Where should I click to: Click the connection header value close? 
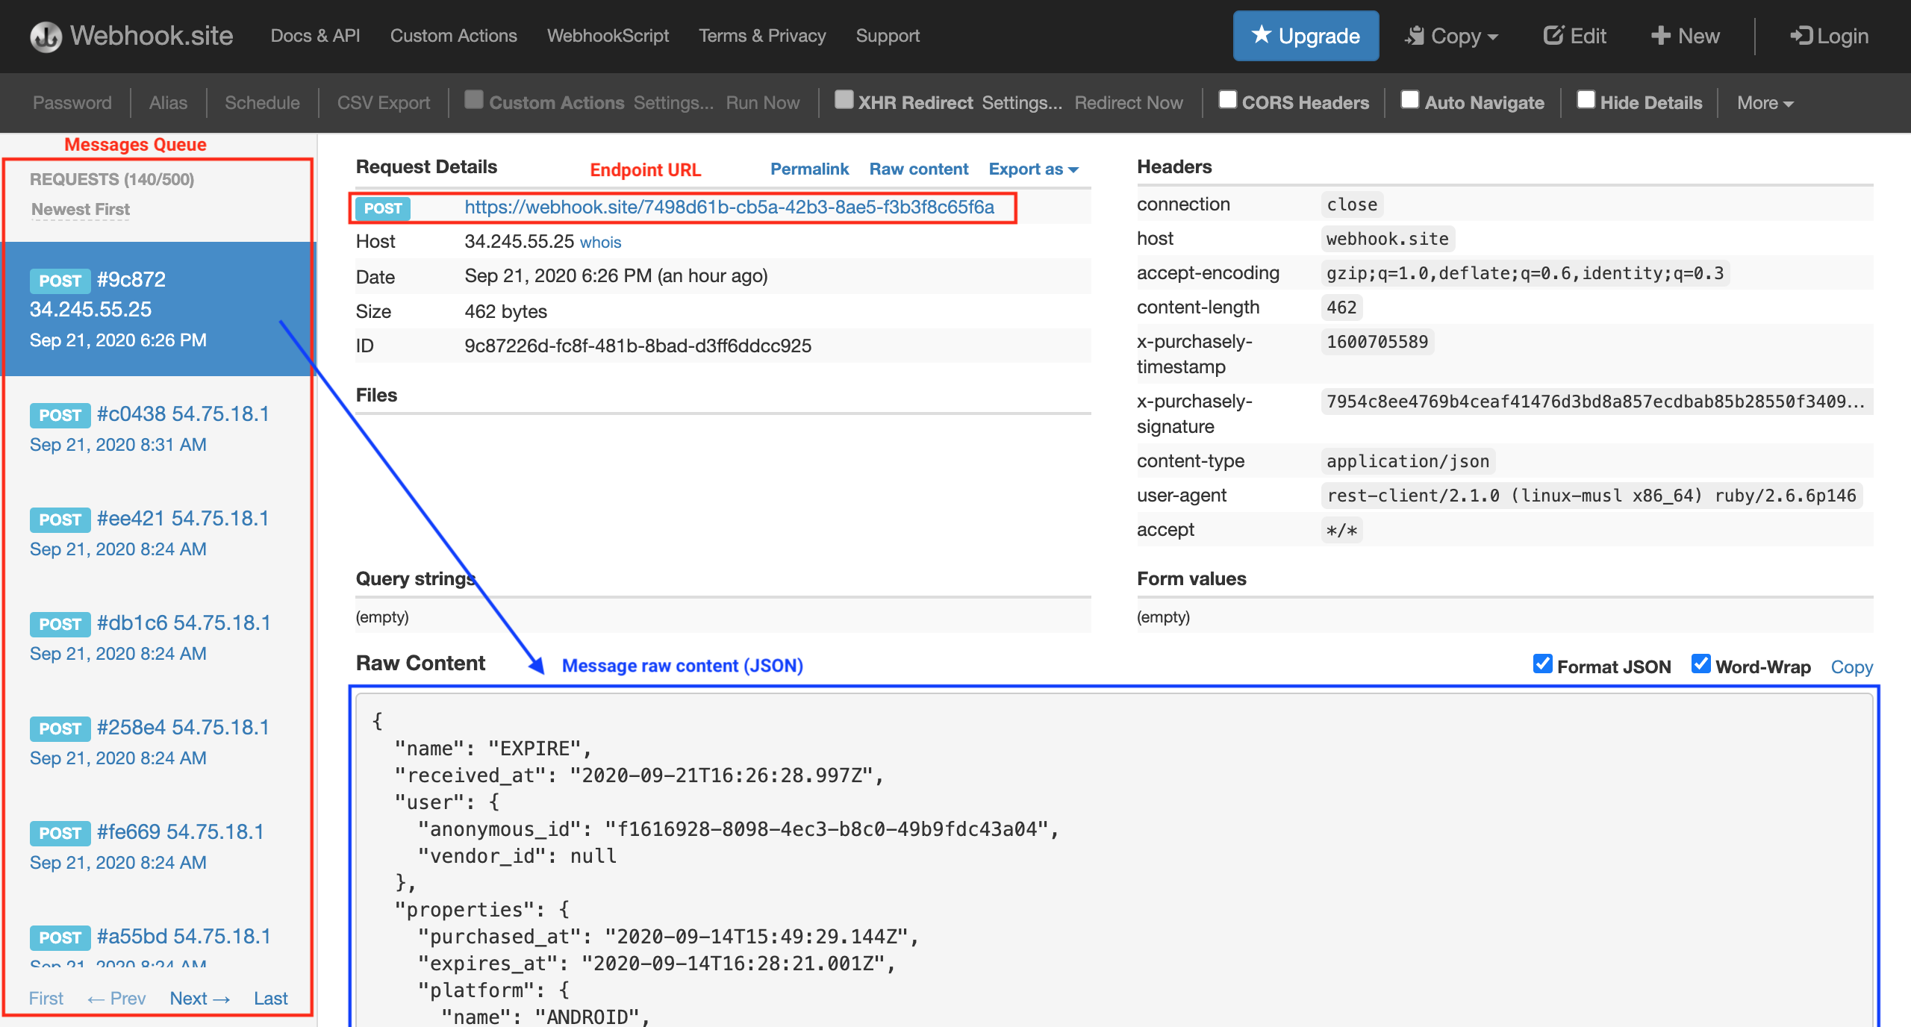(1352, 205)
